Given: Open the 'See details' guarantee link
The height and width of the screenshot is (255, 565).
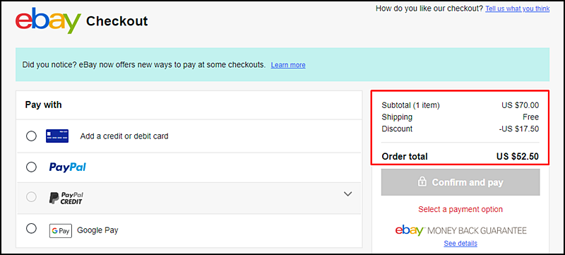Looking at the screenshot, I should tap(460, 244).
